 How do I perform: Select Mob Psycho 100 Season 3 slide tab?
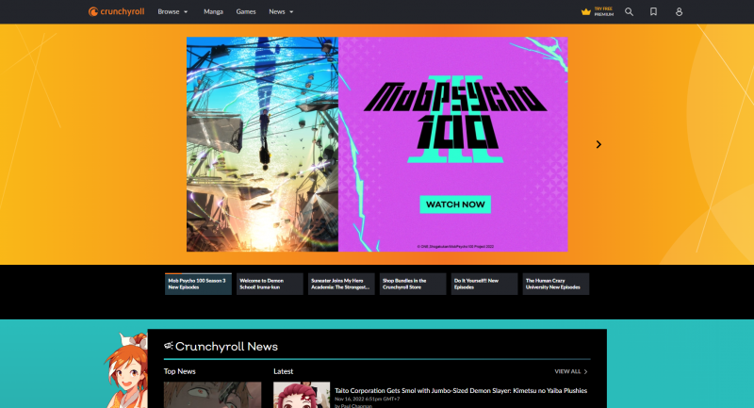[x=198, y=284]
